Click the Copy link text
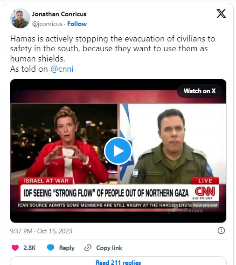The image size is (236, 265). pyautogui.click(x=109, y=248)
